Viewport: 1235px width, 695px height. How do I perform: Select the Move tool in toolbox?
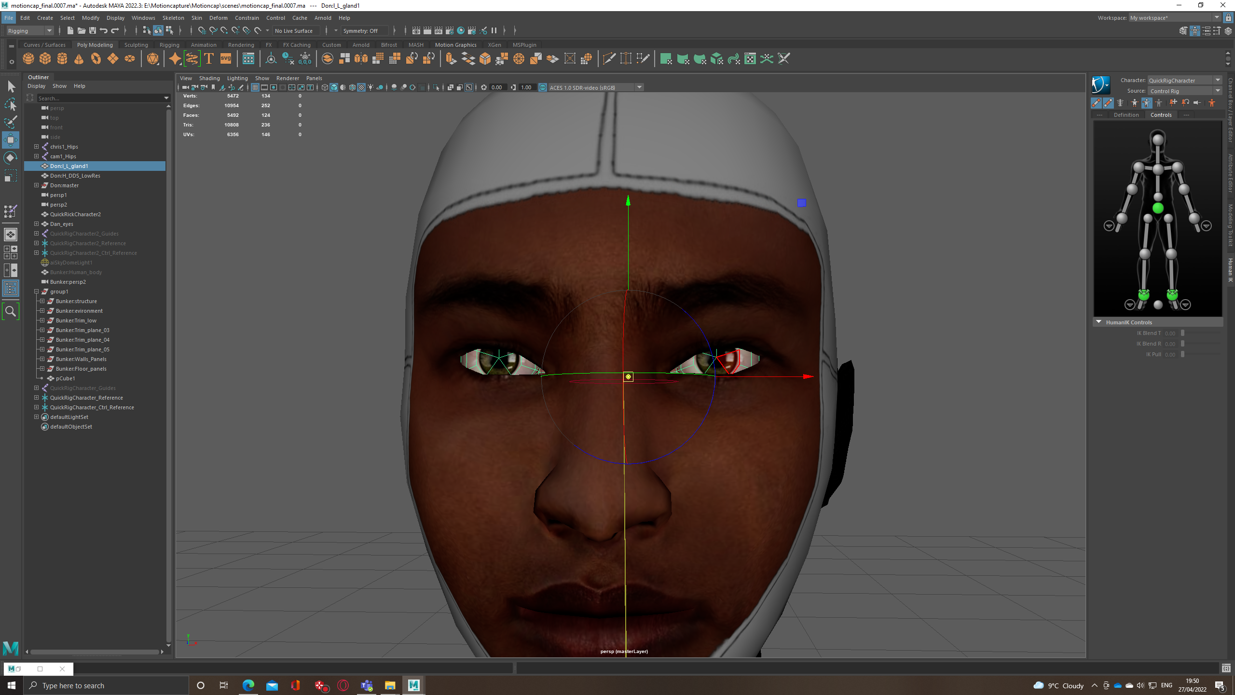coord(11,140)
